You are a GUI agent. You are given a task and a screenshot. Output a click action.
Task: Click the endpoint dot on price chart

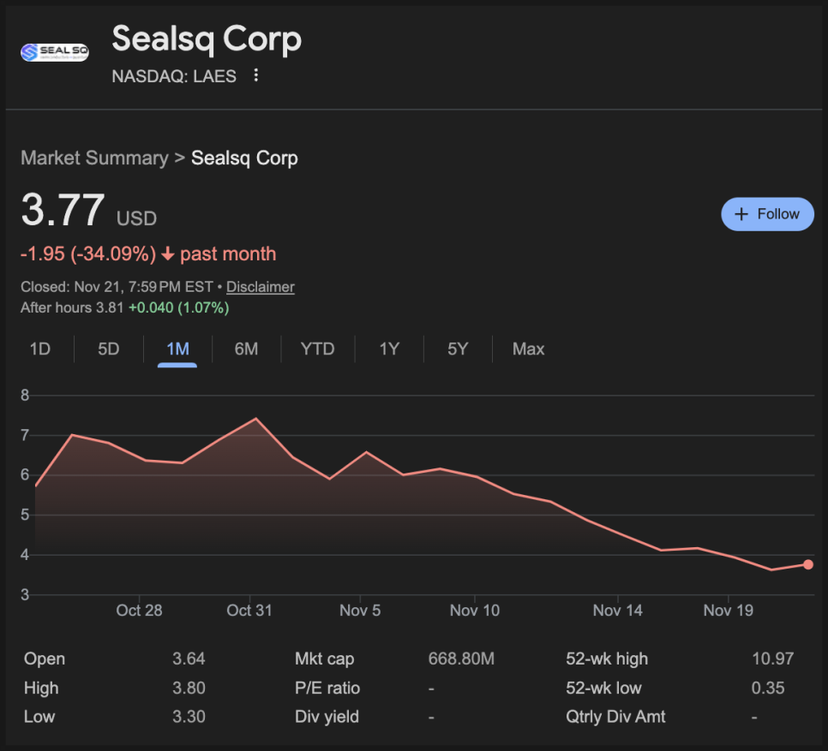point(808,564)
